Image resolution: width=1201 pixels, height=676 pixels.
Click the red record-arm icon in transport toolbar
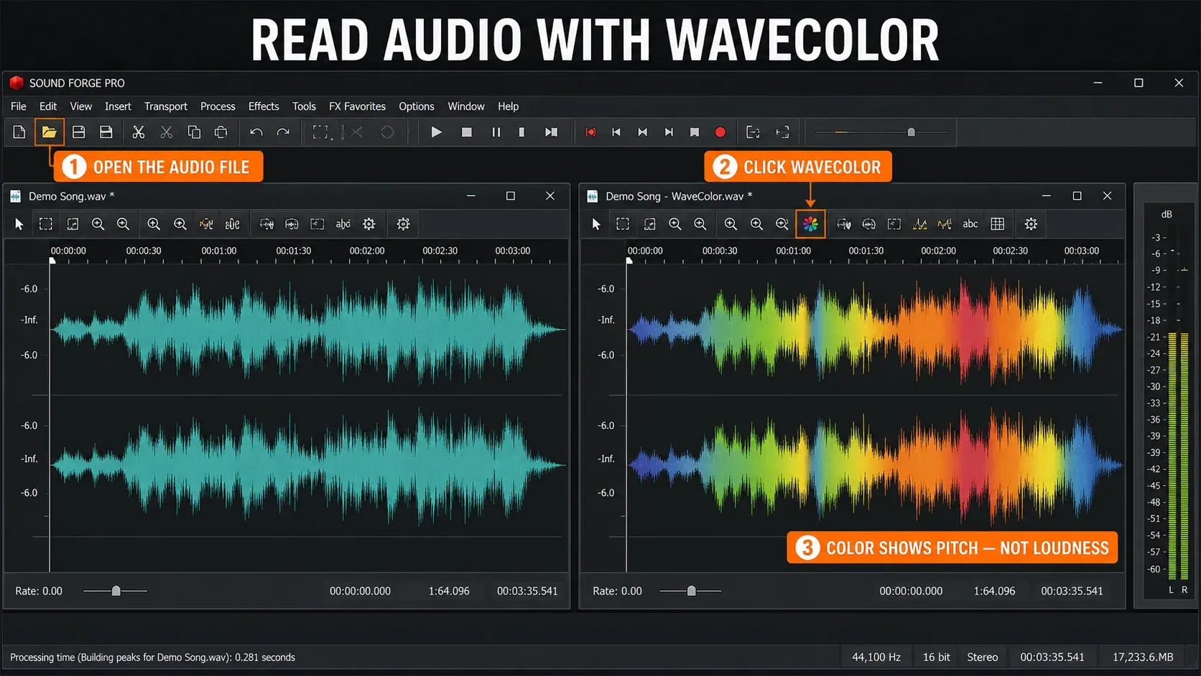tap(590, 132)
